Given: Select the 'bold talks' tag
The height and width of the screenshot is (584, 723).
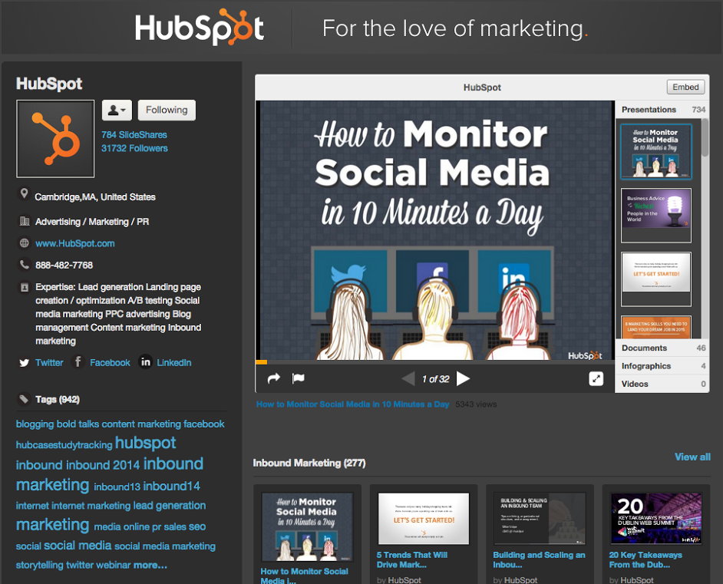Looking at the screenshot, I should tap(78, 424).
